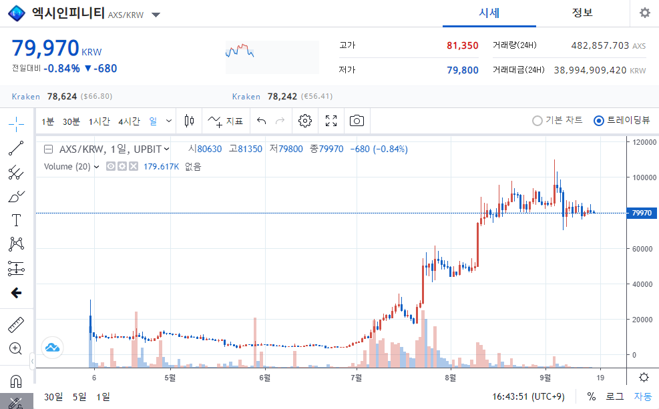Select the 4시간 interval
Viewport: 659px width, 409px height.
129,121
